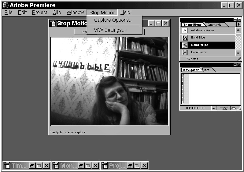The image size is (244, 172).
Task: Maximize the minimized Project window
Action: click(137, 166)
